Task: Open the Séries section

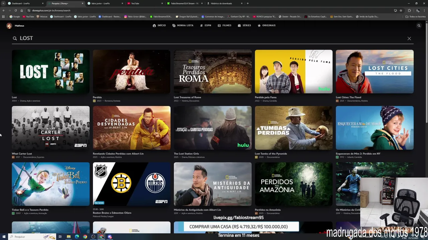Action: point(244,25)
